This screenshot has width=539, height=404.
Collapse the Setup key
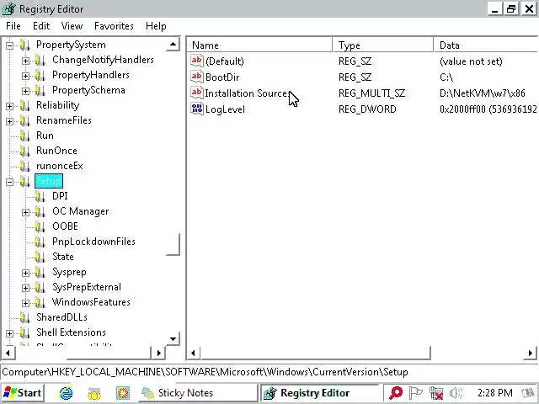(10, 182)
